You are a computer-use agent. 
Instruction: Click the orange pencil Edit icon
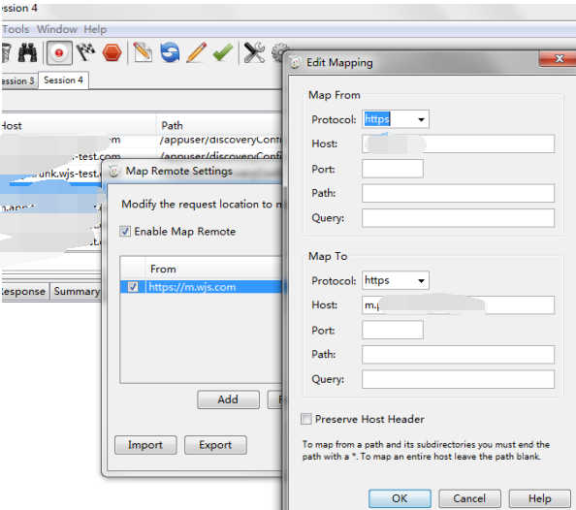196,53
